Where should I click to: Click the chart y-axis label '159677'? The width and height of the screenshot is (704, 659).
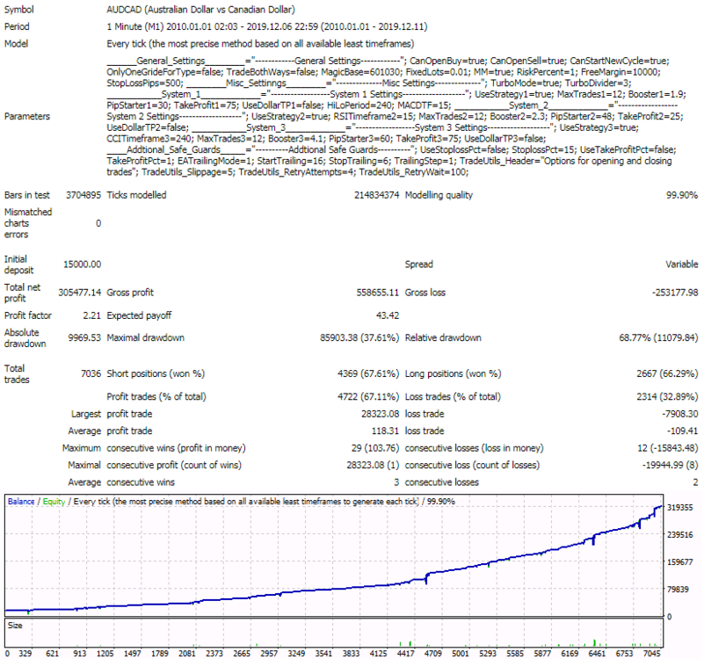pyautogui.click(x=679, y=562)
